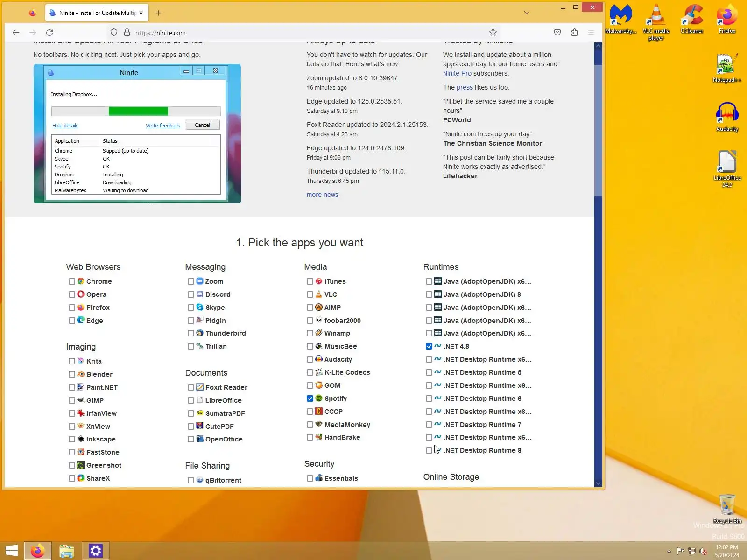This screenshot has height=560, width=747.
Task: Click the Opera app icon
Action: 81,294
